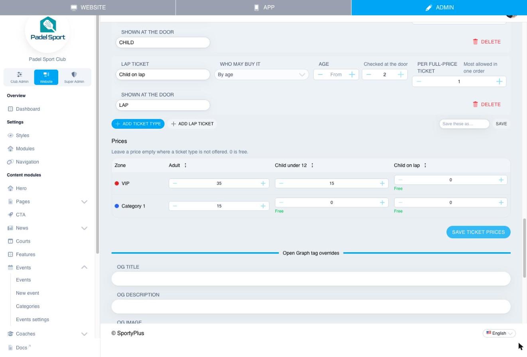Switch to Super Admin mode
Screen dimensions: 527x357
pos(74,77)
